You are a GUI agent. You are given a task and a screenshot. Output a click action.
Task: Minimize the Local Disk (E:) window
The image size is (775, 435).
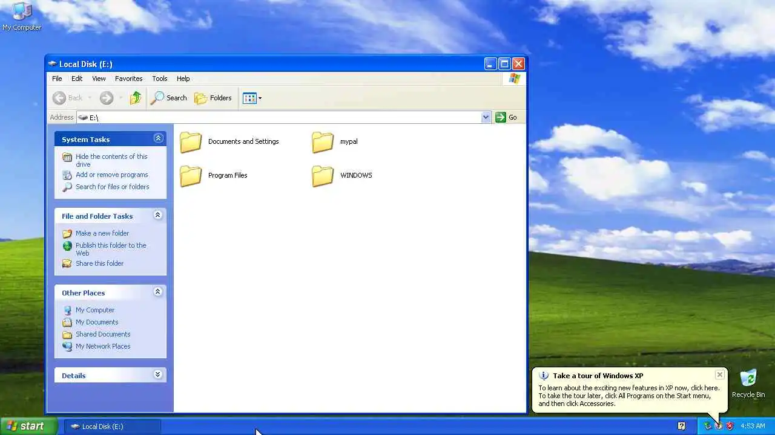490,63
